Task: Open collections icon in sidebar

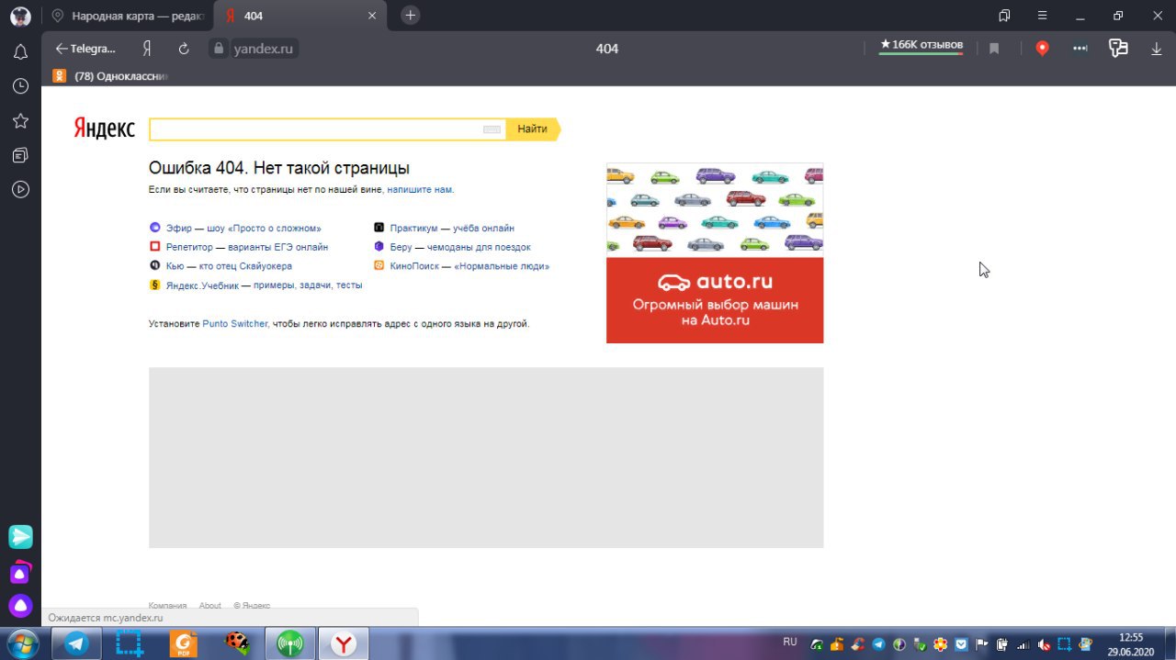Action: (20, 155)
